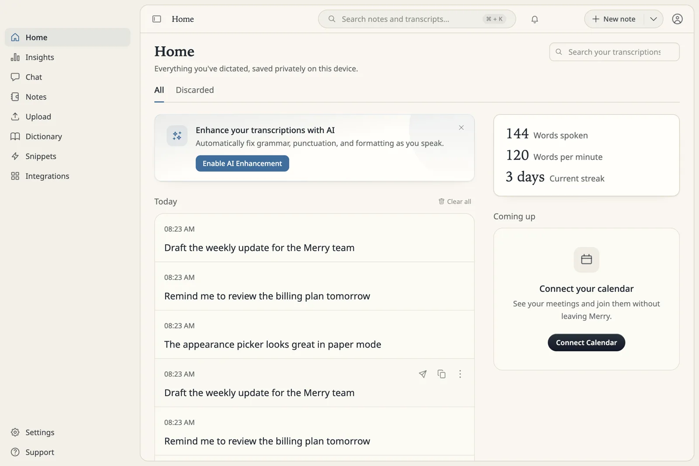Open the three-dot more options menu
This screenshot has height=466, width=699.
(x=460, y=374)
